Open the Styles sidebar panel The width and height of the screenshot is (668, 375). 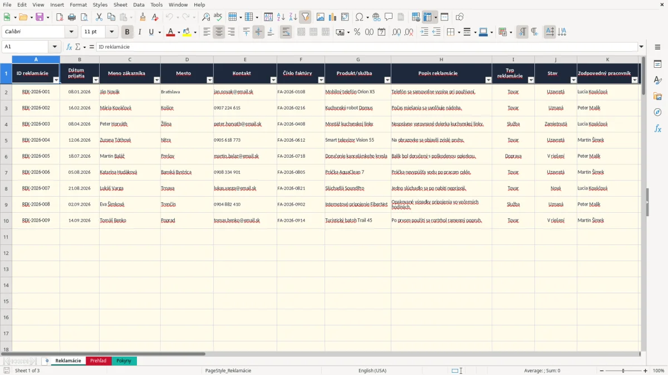(657, 81)
